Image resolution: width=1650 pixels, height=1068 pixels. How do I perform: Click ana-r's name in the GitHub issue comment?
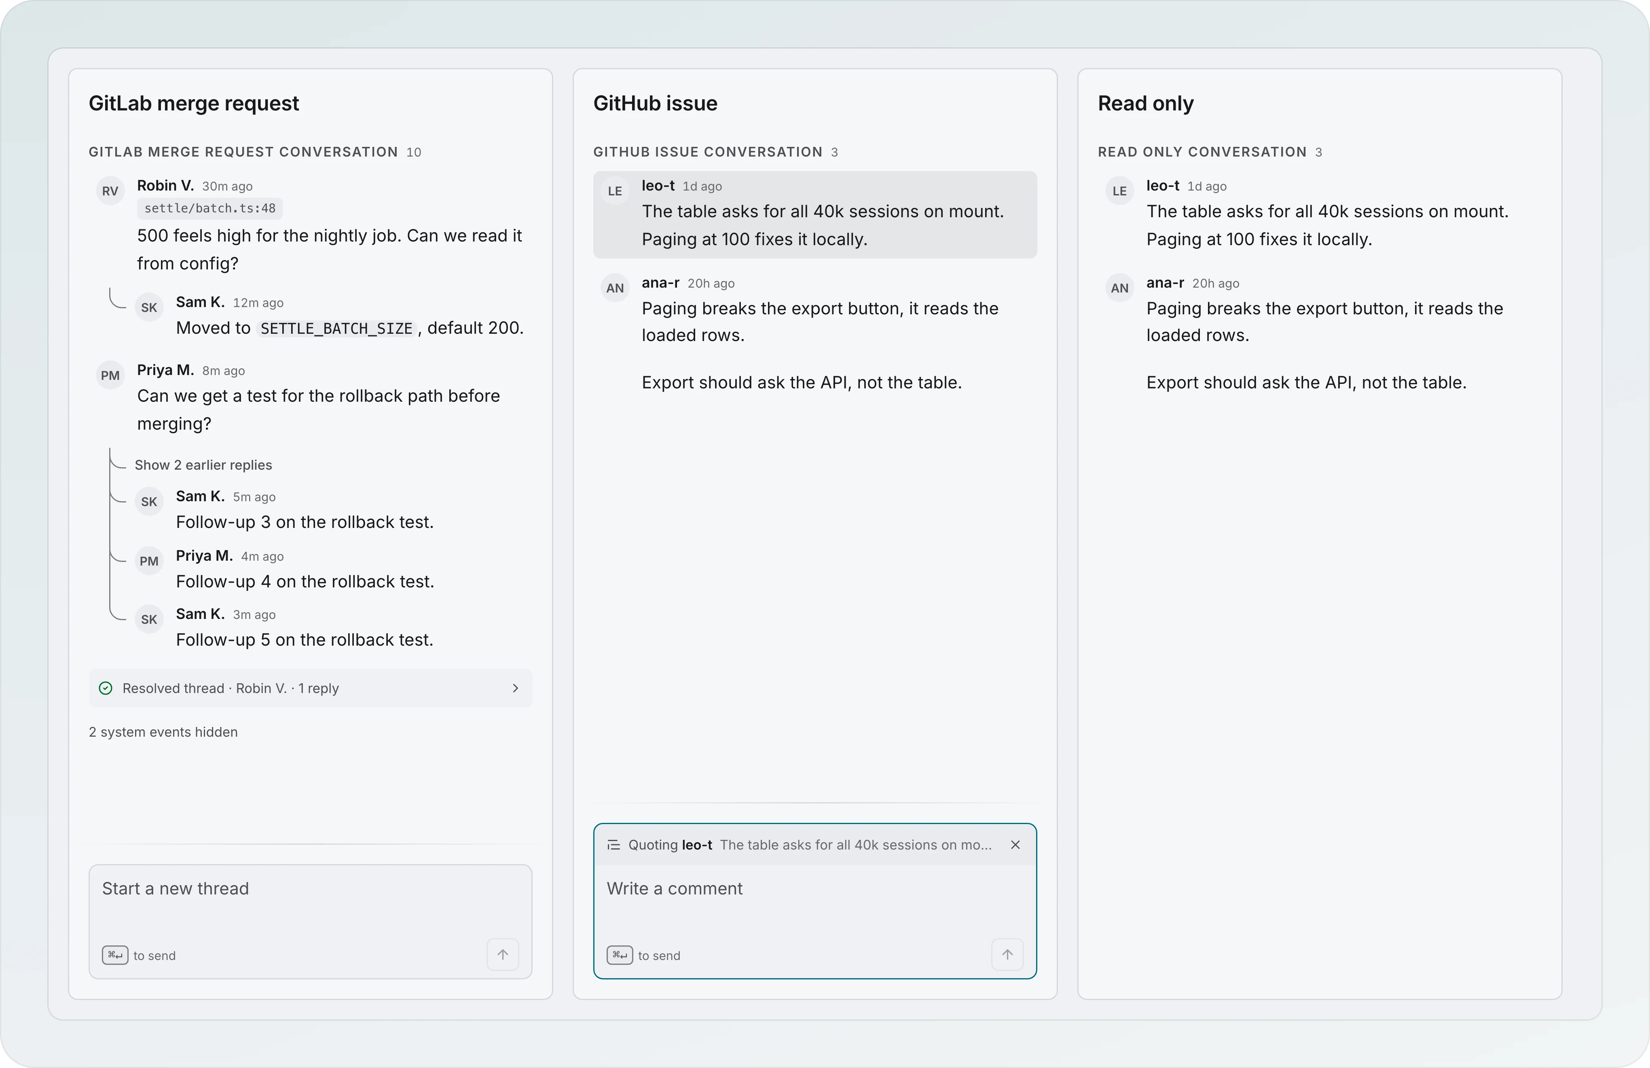(660, 282)
